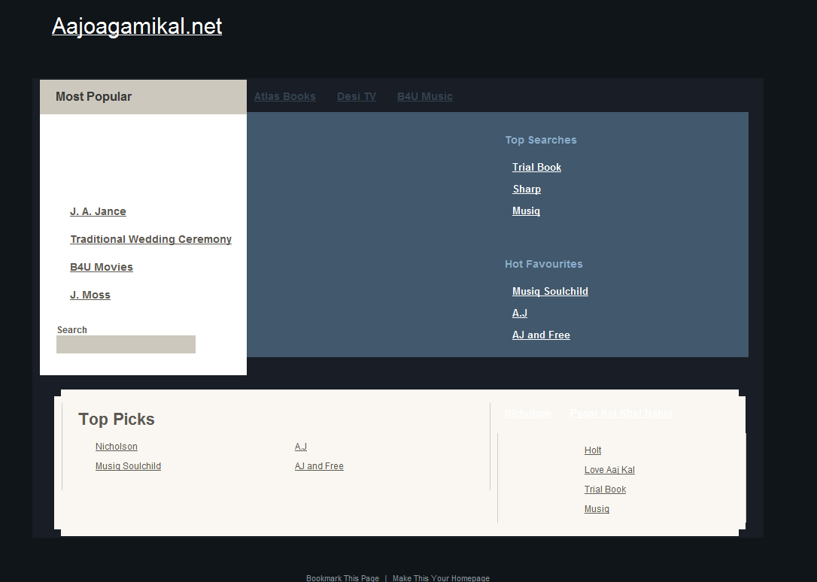
Task: Click the Search label text
Action: coord(72,330)
